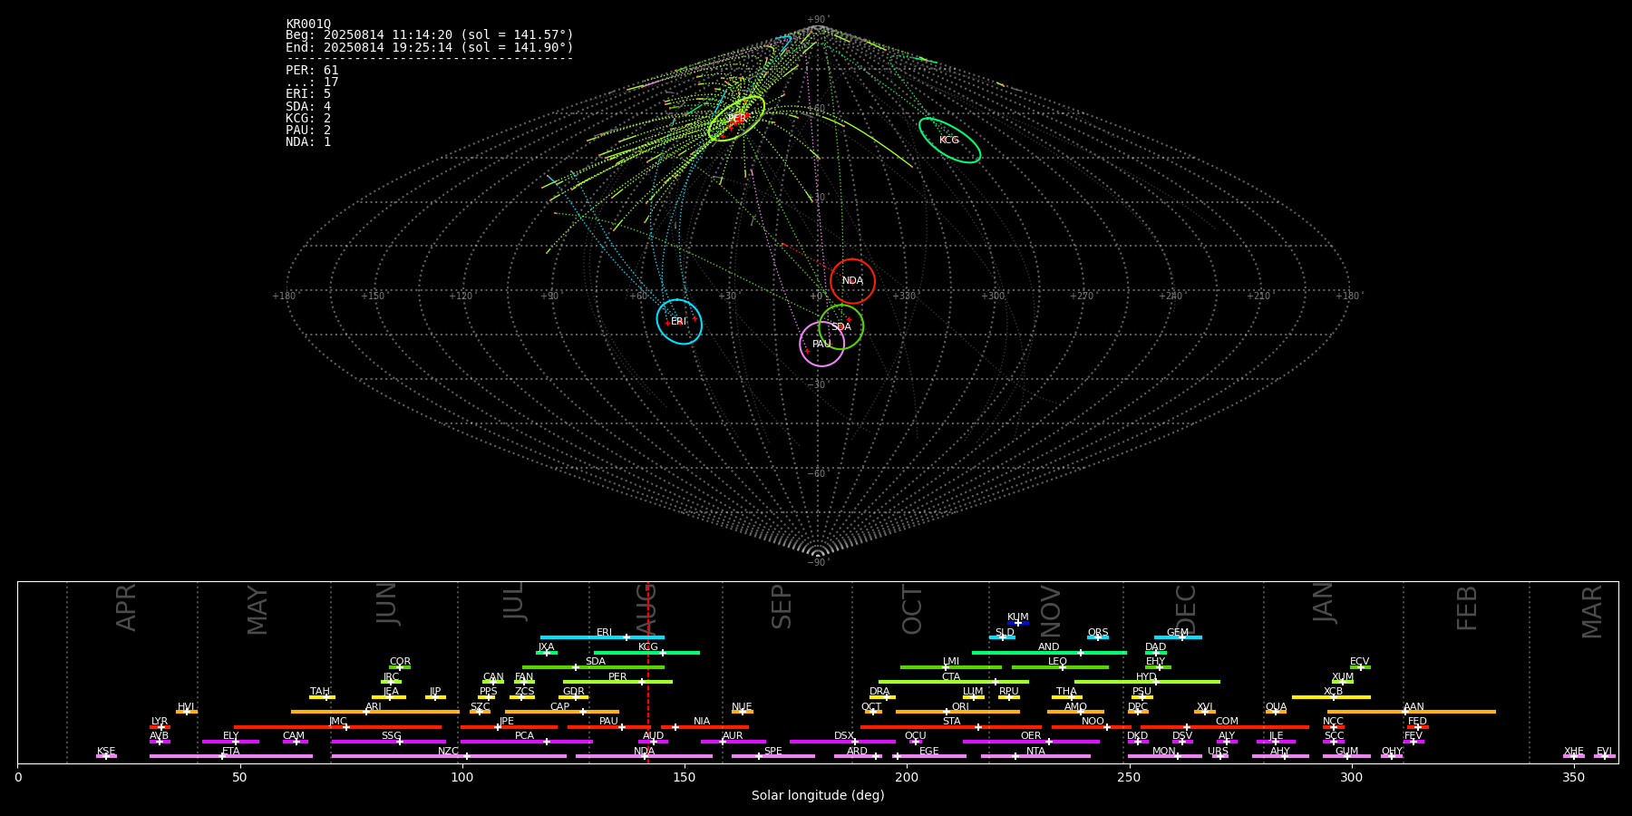Image resolution: width=1632 pixels, height=816 pixels.
Task: Click the '...: 17' sporadic count entry
Action: click(x=312, y=83)
